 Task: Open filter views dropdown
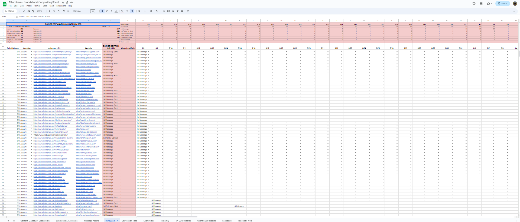tap(183, 11)
